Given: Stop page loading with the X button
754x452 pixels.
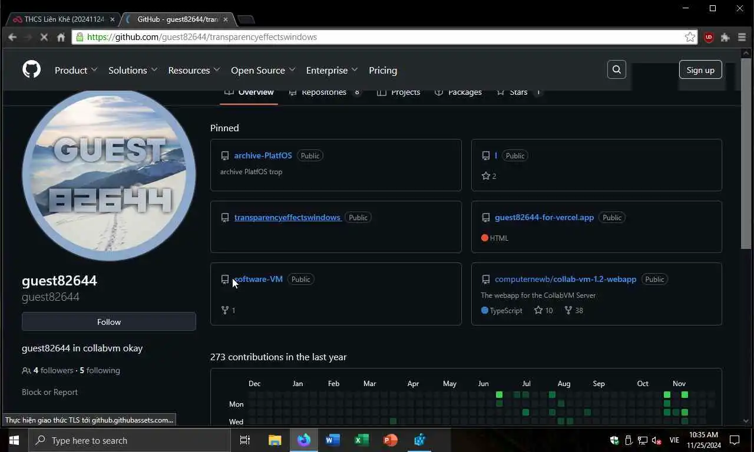Looking at the screenshot, I should [x=44, y=37].
